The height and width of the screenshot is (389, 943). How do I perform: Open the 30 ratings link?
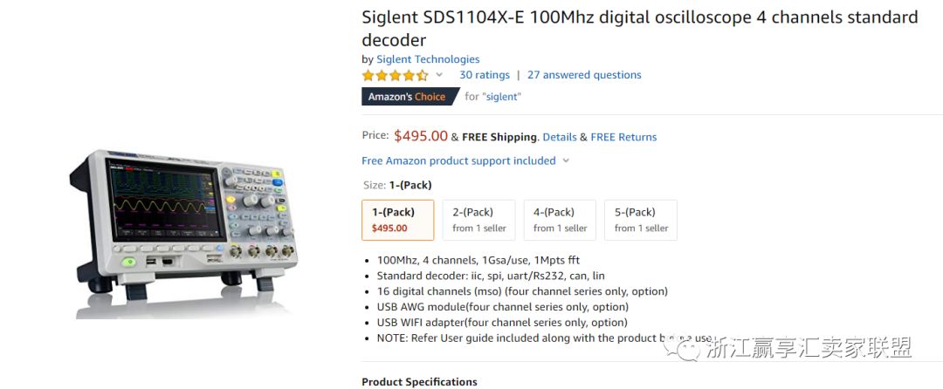point(485,75)
